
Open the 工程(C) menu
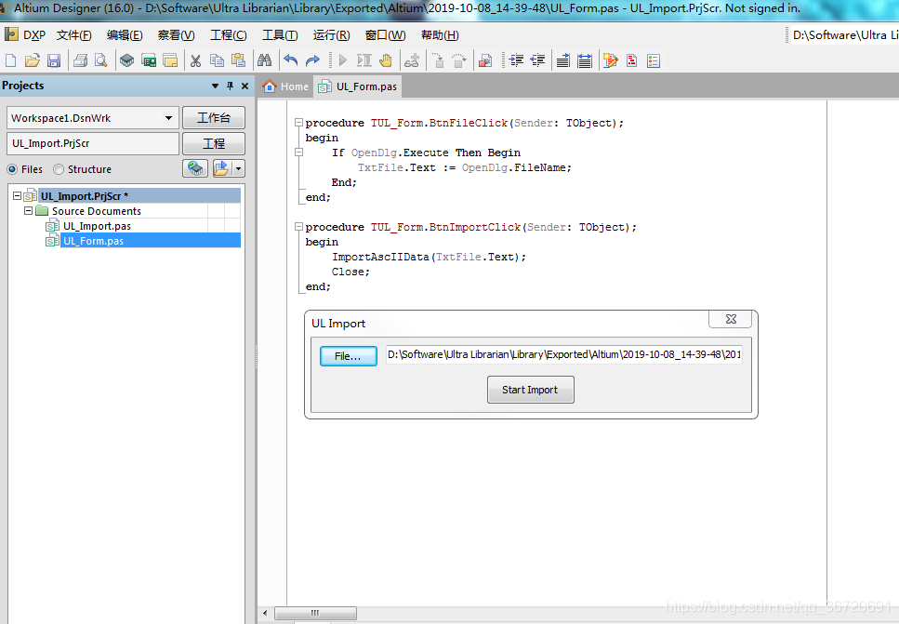coord(228,35)
